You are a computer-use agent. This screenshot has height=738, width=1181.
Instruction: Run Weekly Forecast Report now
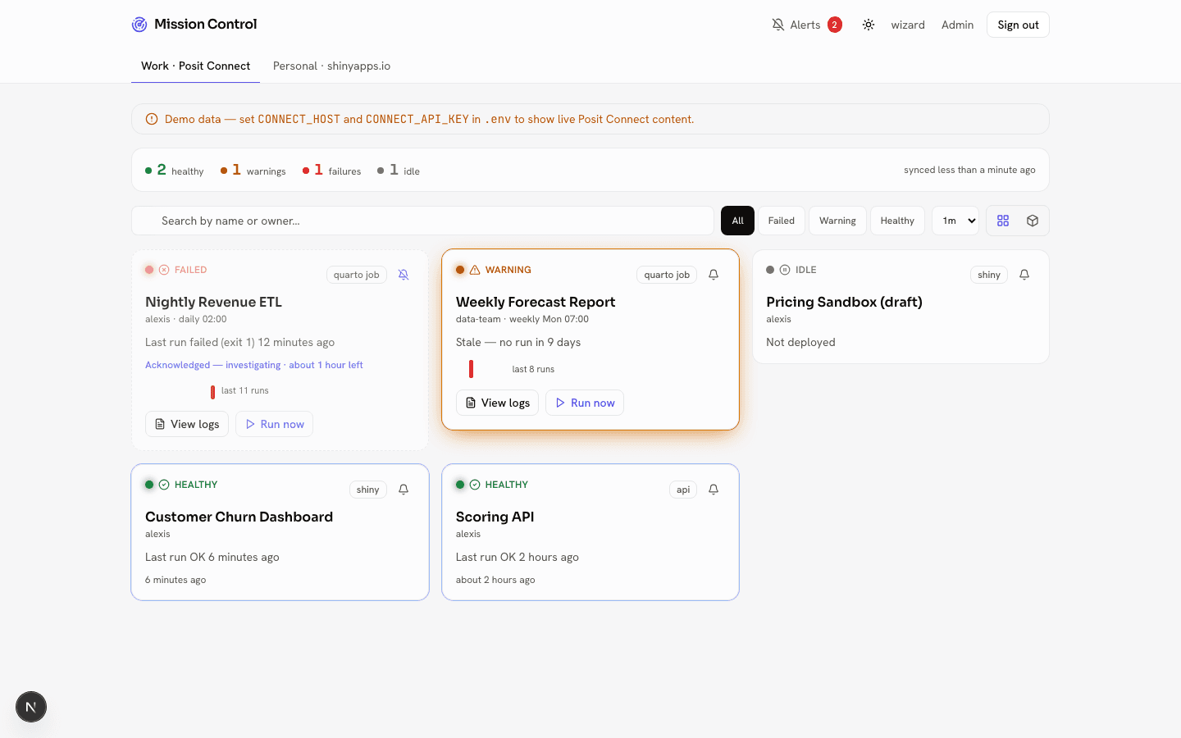point(585,403)
